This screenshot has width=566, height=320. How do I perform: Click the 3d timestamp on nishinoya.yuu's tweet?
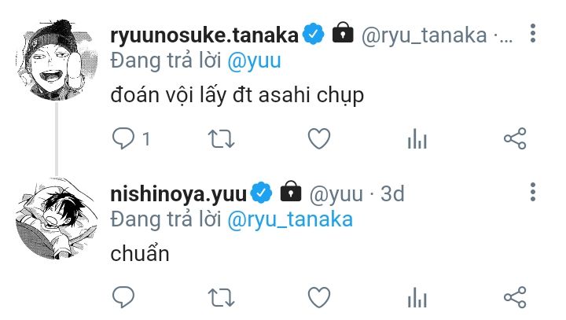pos(392,193)
